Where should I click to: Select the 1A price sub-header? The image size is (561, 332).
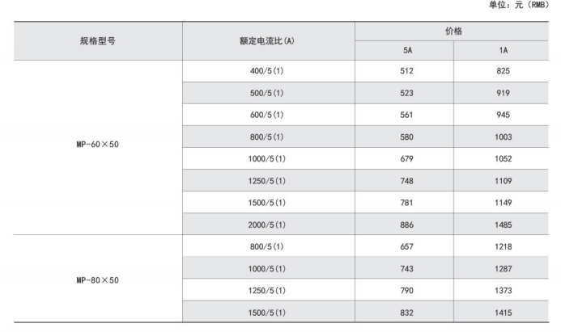504,50
